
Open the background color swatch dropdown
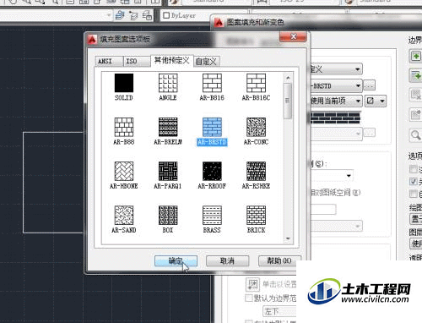point(376,101)
